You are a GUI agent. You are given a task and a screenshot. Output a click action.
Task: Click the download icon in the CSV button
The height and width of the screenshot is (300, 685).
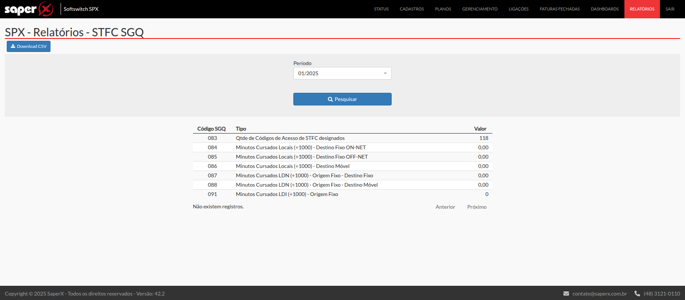point(13,46)
